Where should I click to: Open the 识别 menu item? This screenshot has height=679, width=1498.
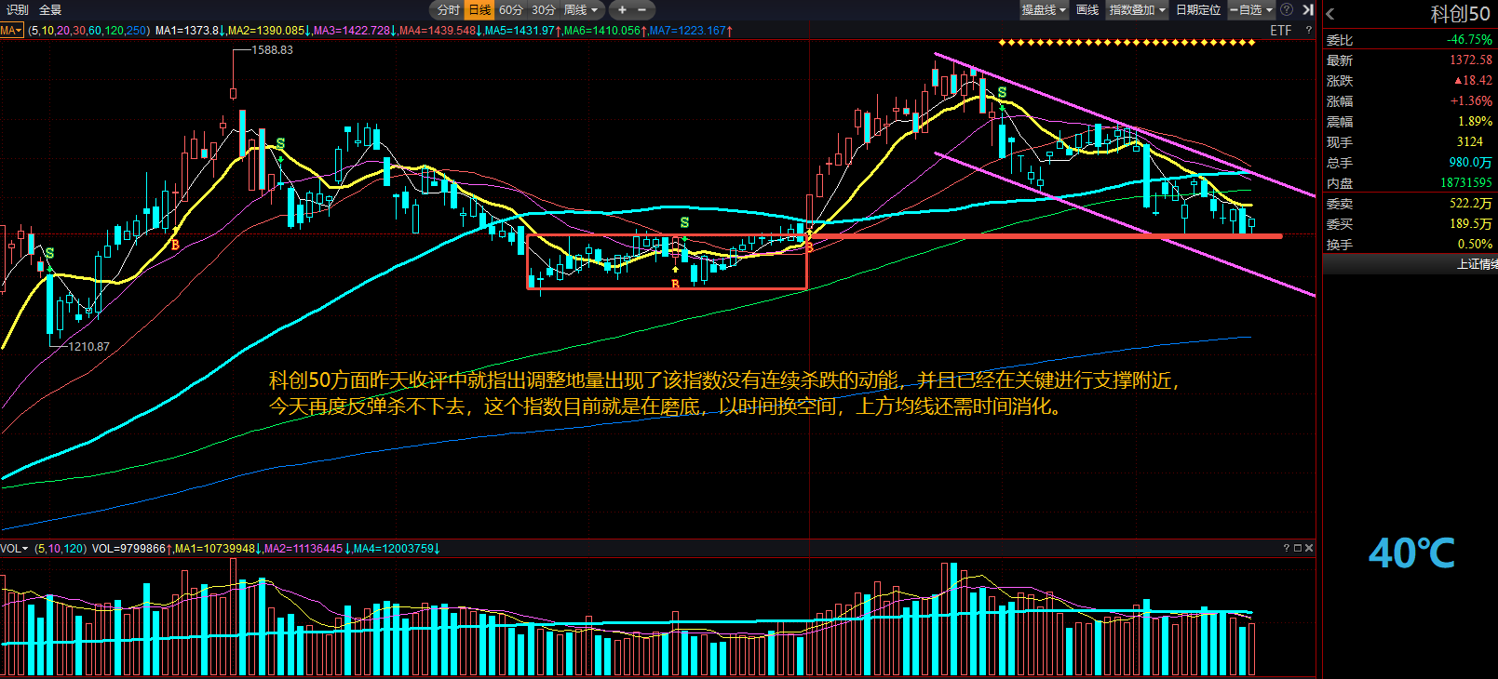(18, 10)
